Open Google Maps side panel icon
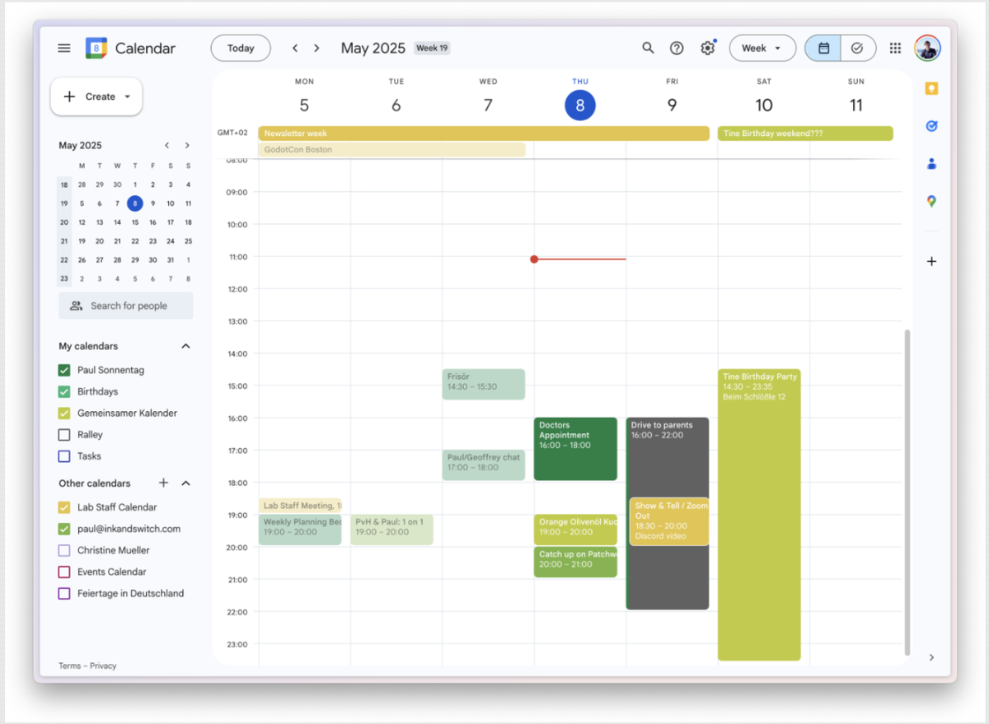Viewport: 989px width, 724px height. click(x=931, y=201)
